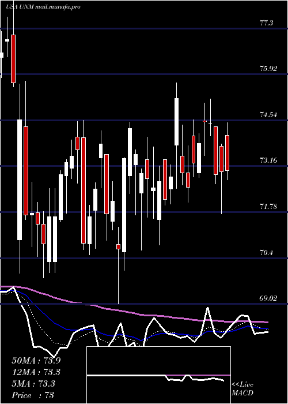Click the 70.4 price axis label

click(x=267, y=253)
